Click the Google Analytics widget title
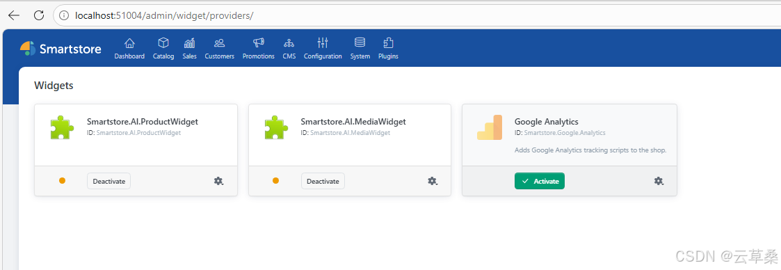 (547, 122)
